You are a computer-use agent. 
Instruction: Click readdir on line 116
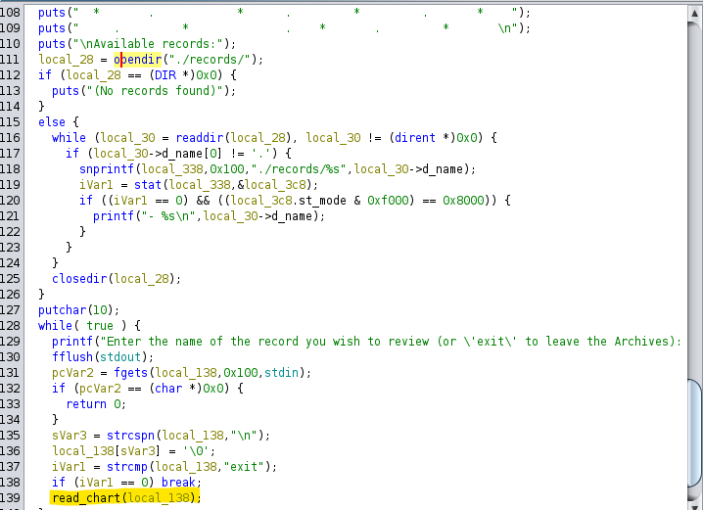(x=200, y=138)
